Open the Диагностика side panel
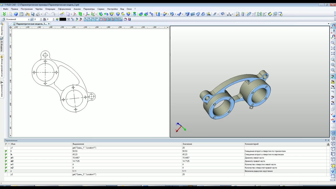Image resolution: width=336 pixels, height=189 pixels. [x=2, y=89]
